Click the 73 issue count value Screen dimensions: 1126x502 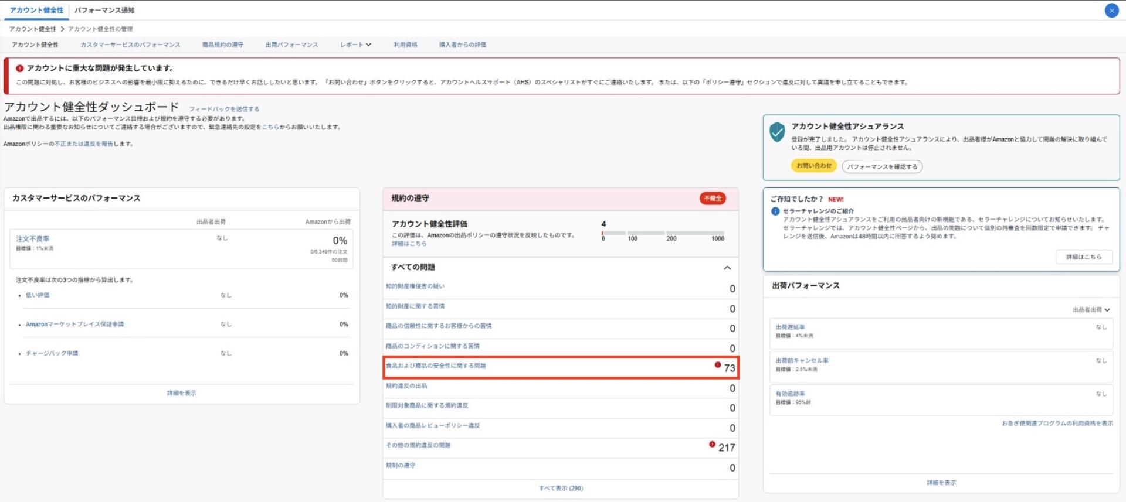730,368
